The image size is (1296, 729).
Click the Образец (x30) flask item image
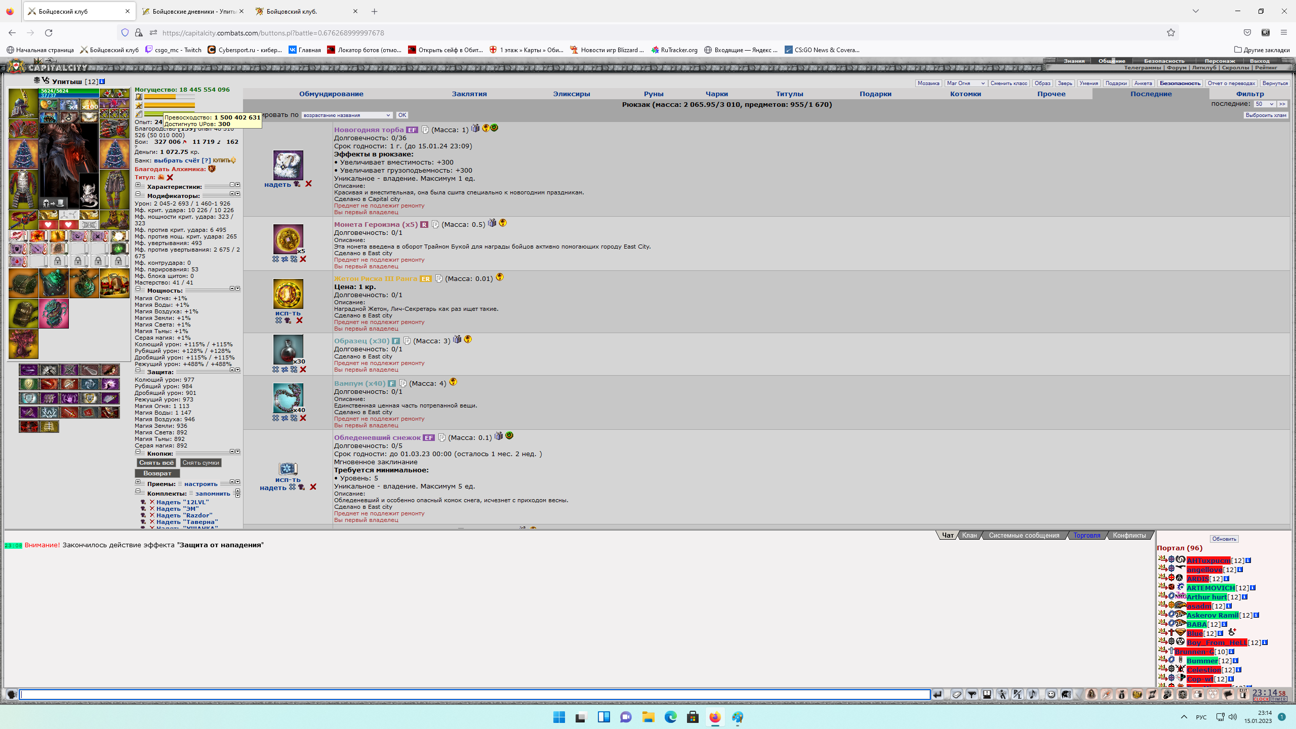(x=288, y=349)
